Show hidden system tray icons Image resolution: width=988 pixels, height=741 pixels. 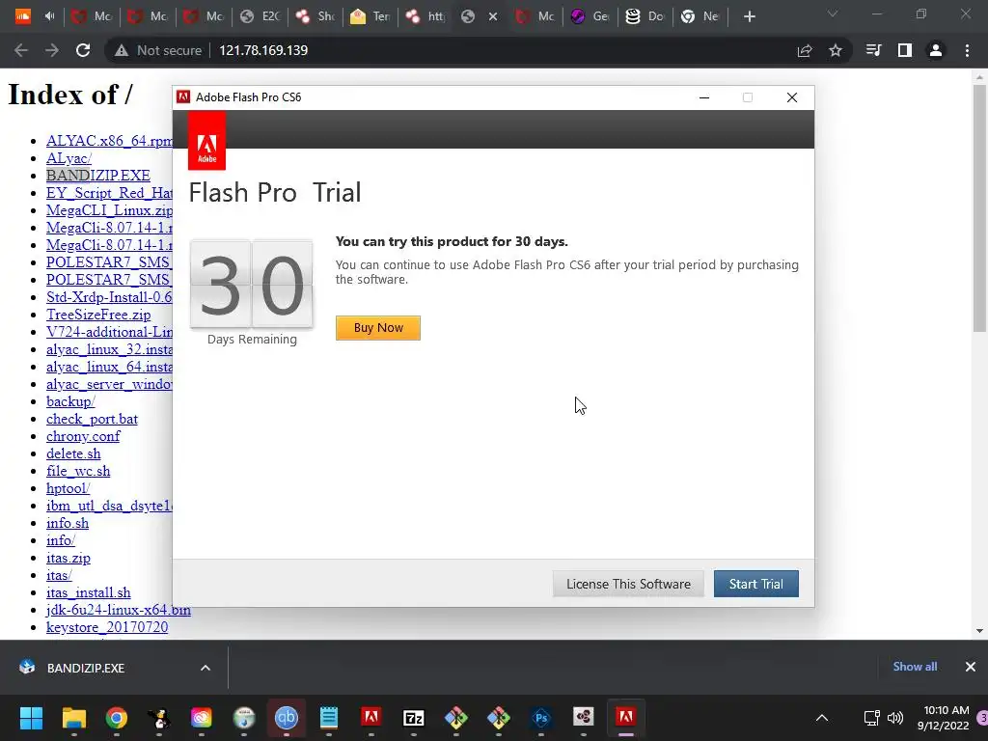pos(822,718)
